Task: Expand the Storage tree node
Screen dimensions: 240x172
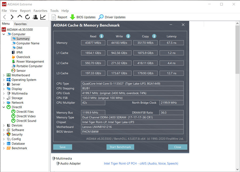Action: point(4,98)
